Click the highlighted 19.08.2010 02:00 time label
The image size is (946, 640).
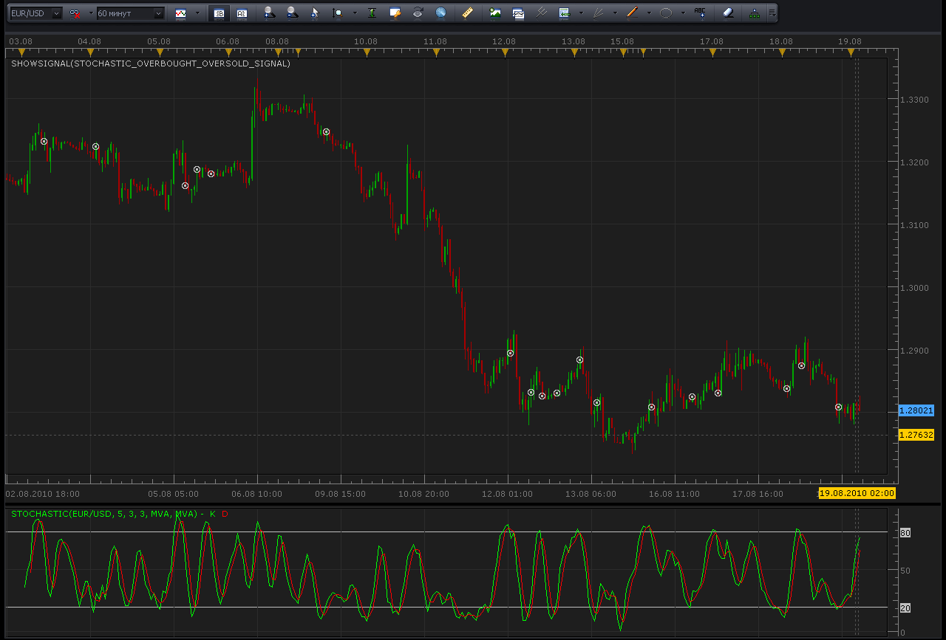point(857,493)
